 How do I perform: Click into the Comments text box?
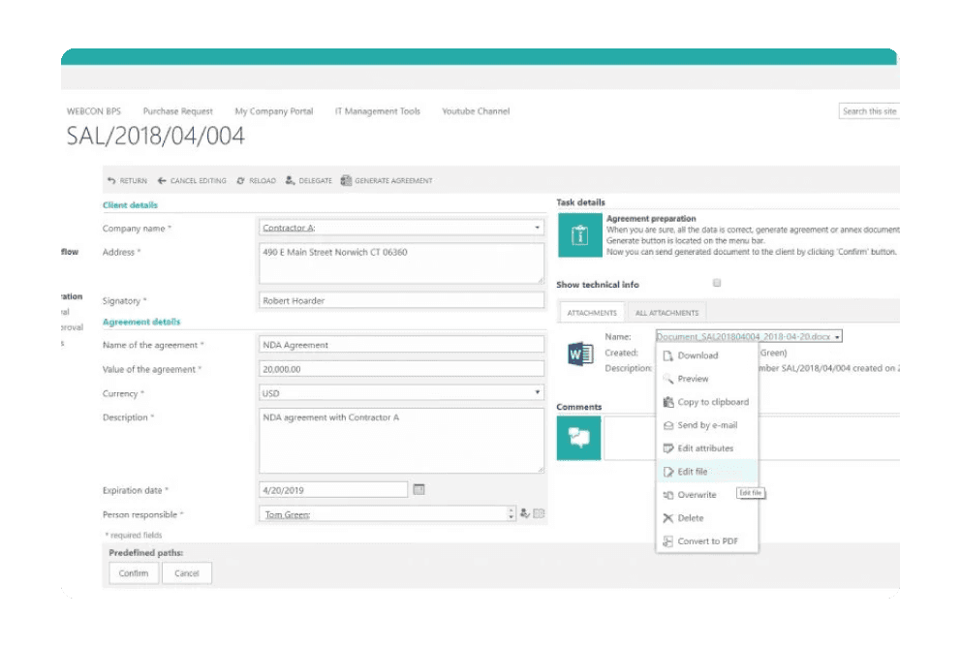[752, 438]
